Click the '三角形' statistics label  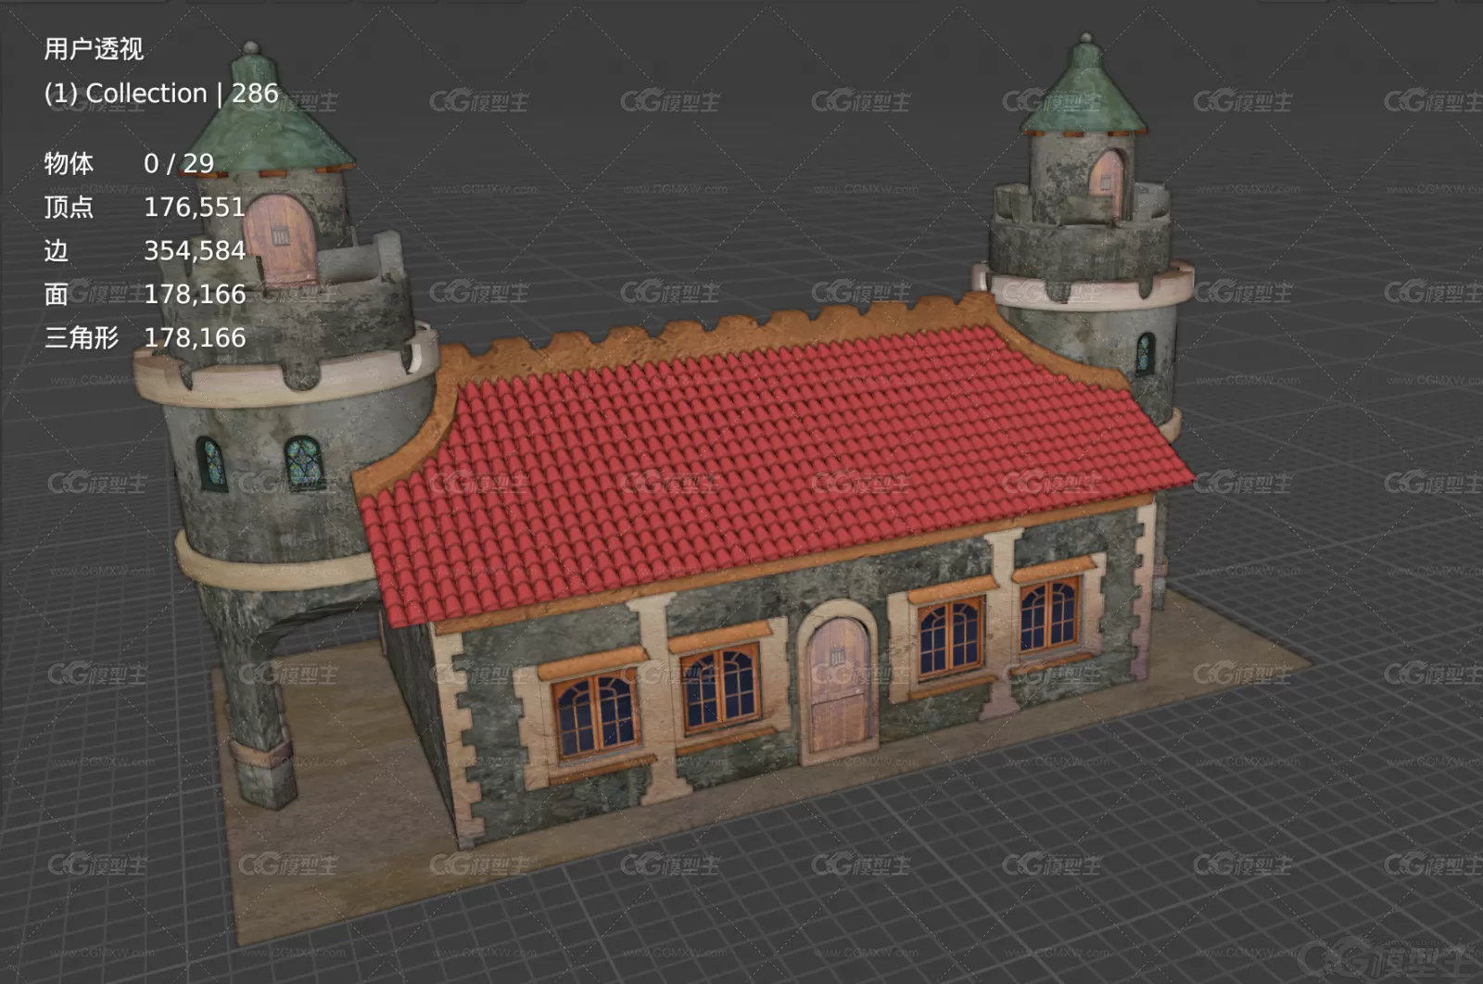coord(82,337)
